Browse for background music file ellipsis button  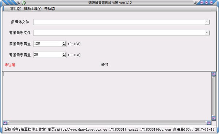207,33
